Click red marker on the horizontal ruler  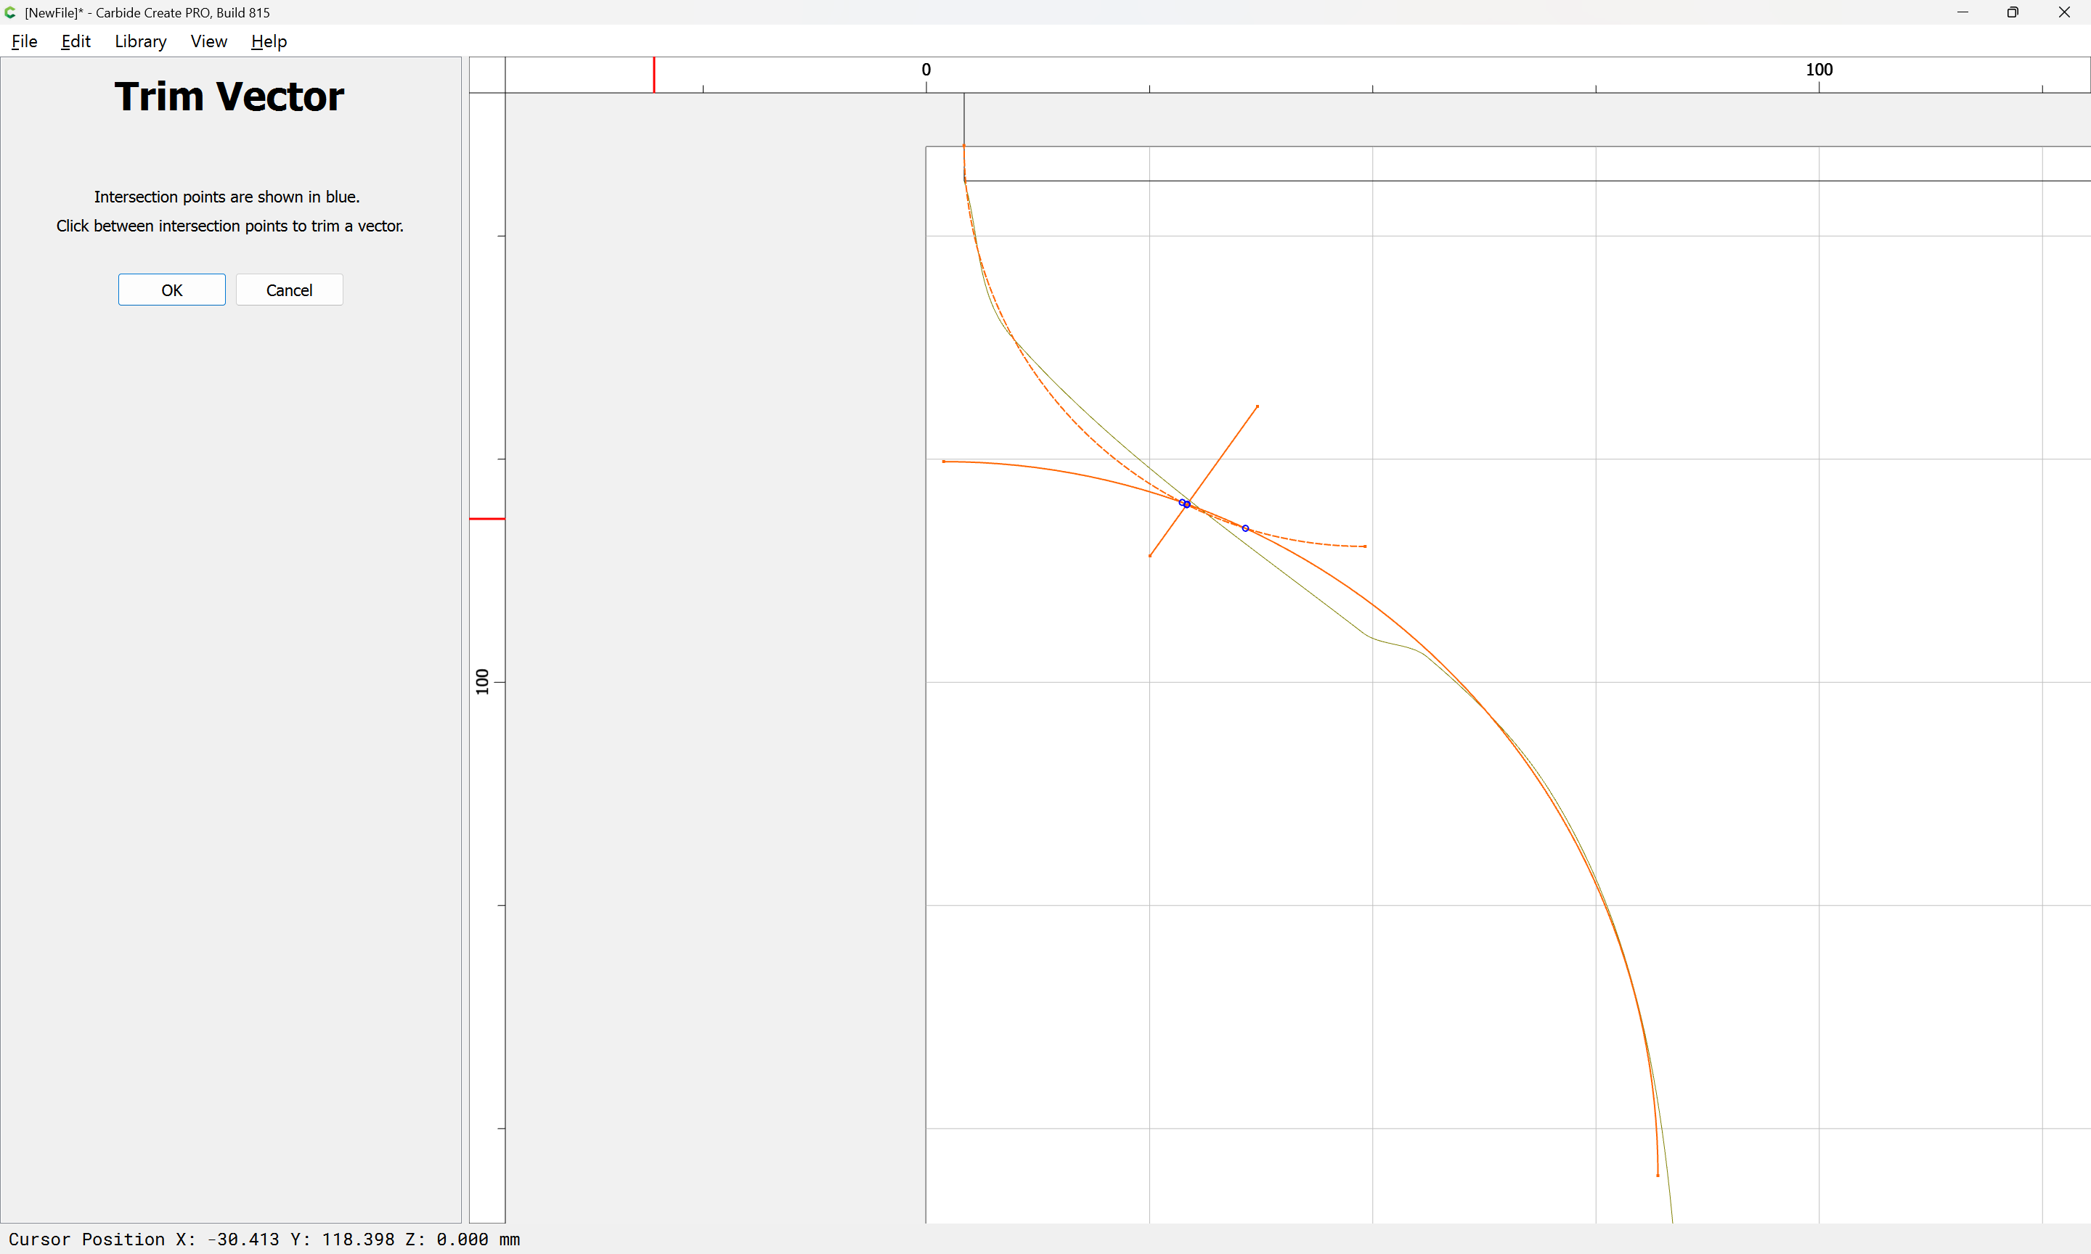pyautogui.click(x=653, y=75)
